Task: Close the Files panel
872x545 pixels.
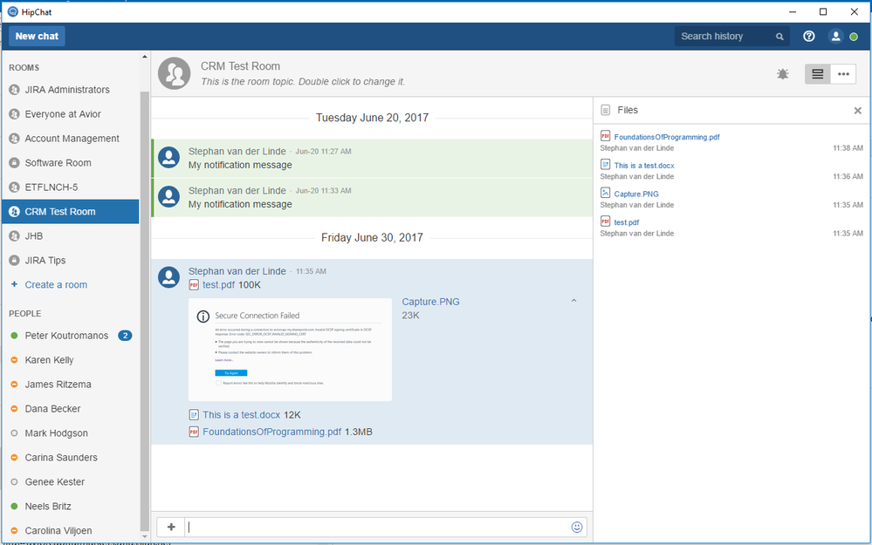Action: pyautogui.click(x=857, y=111)
